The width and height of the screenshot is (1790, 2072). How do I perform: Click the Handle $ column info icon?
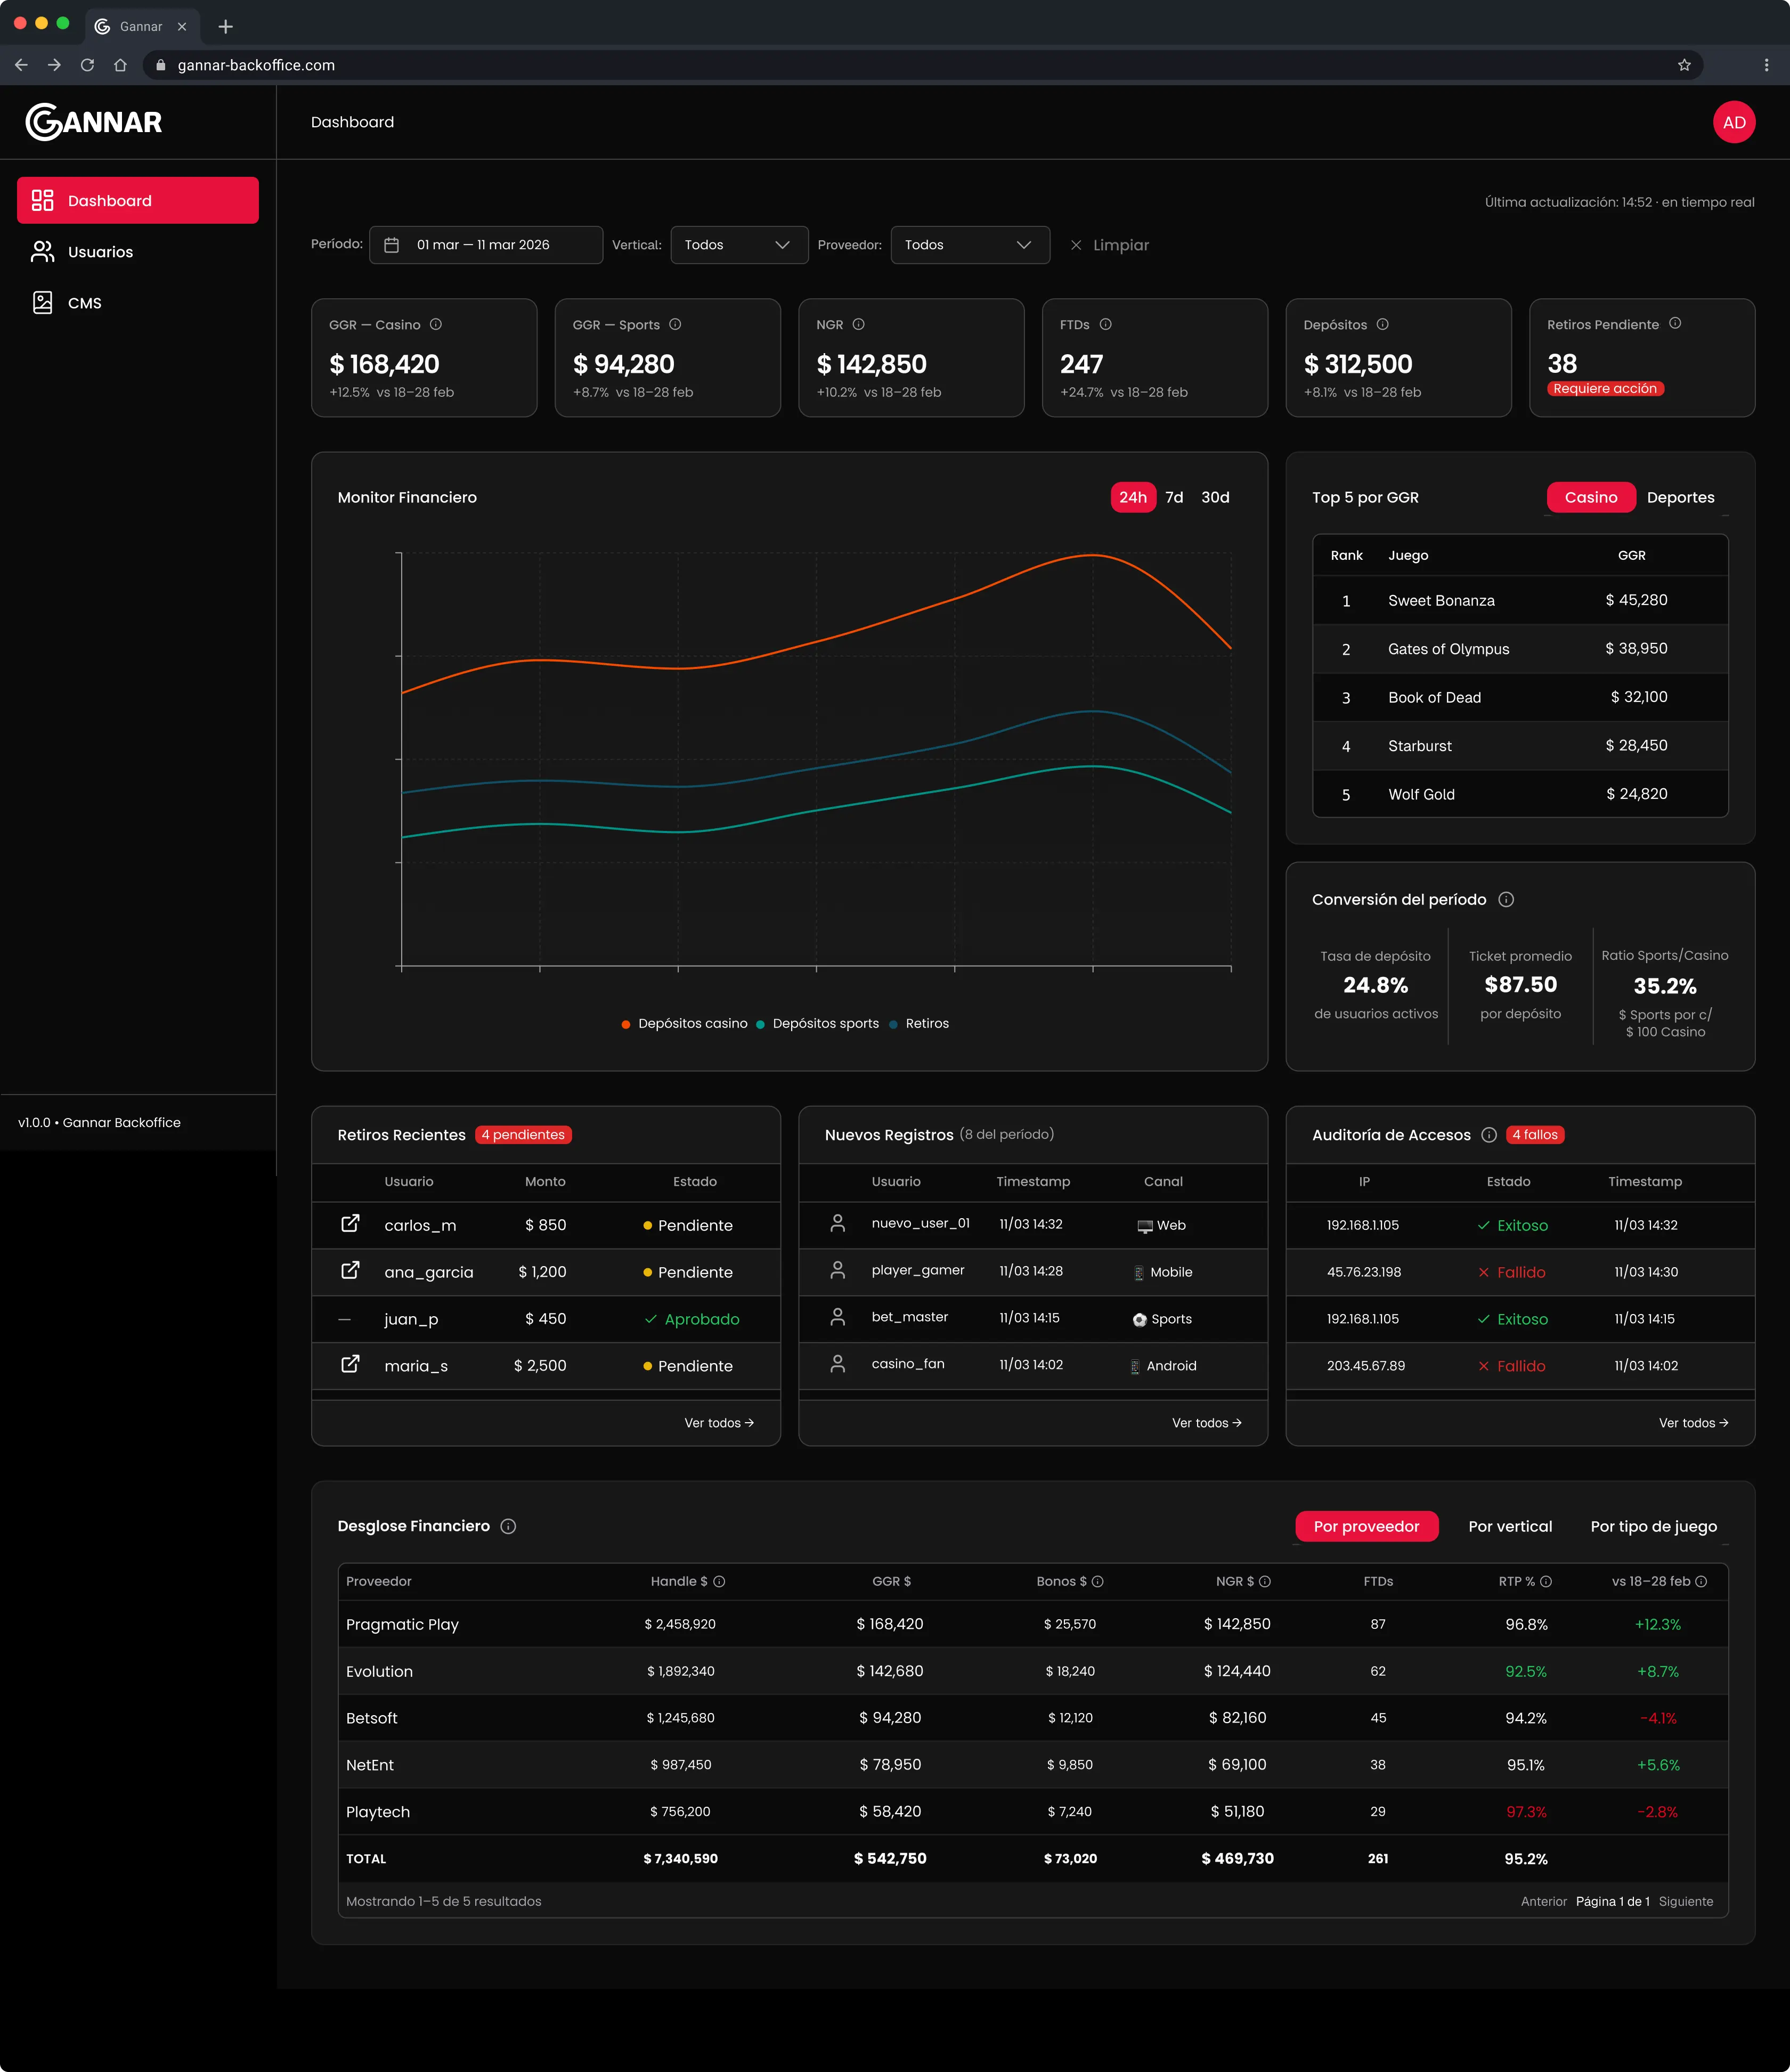pos(719,1581)
